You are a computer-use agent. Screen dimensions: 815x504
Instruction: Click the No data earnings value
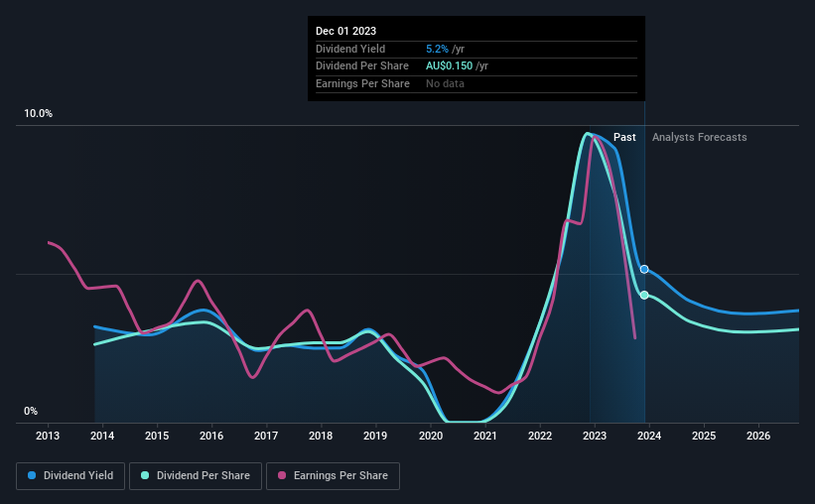(x=445, y=83)
